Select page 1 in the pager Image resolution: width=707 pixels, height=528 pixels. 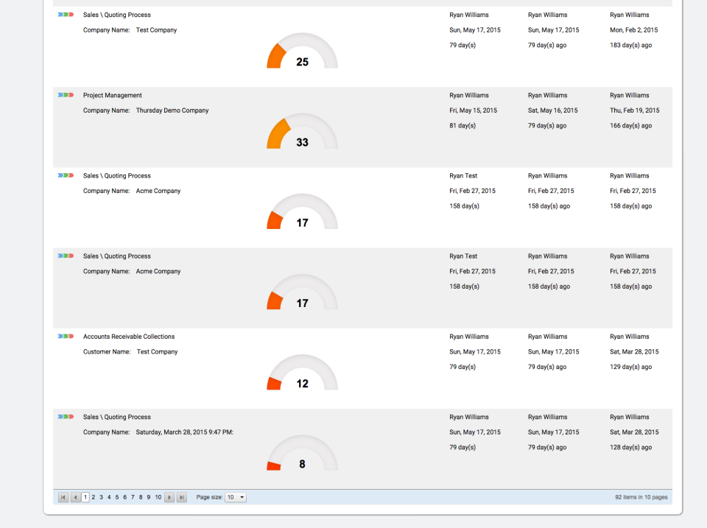(85, 497)
